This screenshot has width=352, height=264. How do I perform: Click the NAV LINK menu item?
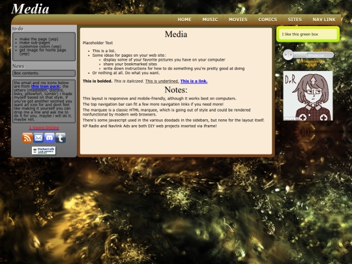(324, 20)
